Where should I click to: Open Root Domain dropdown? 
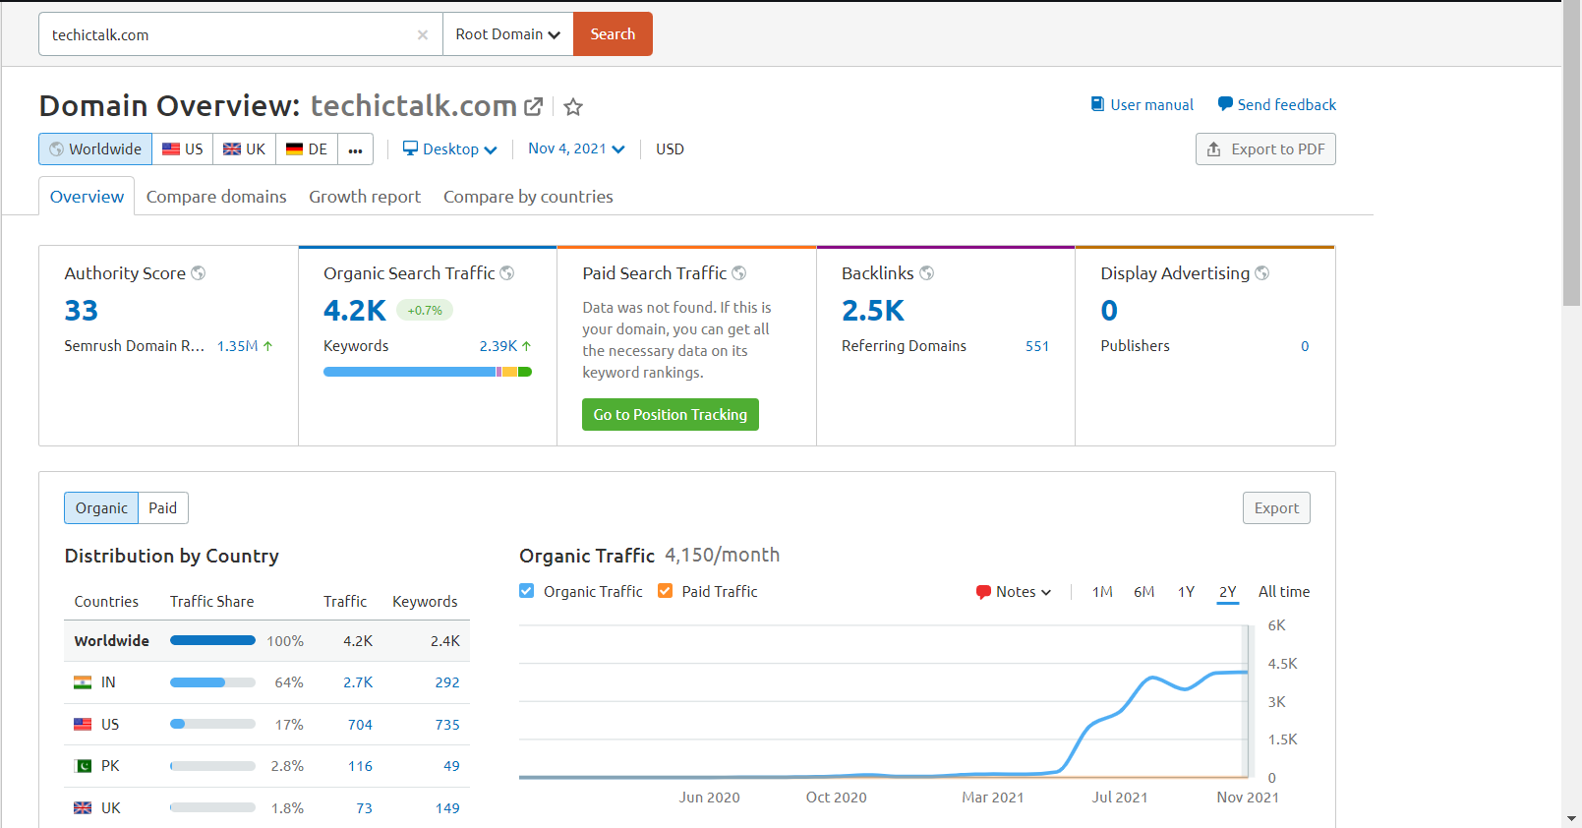pos(508,34)
